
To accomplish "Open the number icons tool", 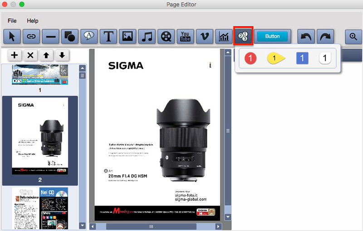I will (x=243, y=36).
